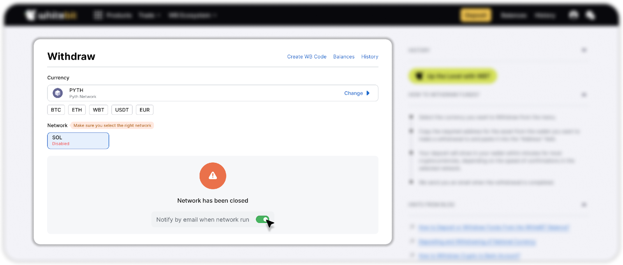This screenshot has width=623, height=265.
Task: Open the Create WB Code link
Action: pos(307,57)
